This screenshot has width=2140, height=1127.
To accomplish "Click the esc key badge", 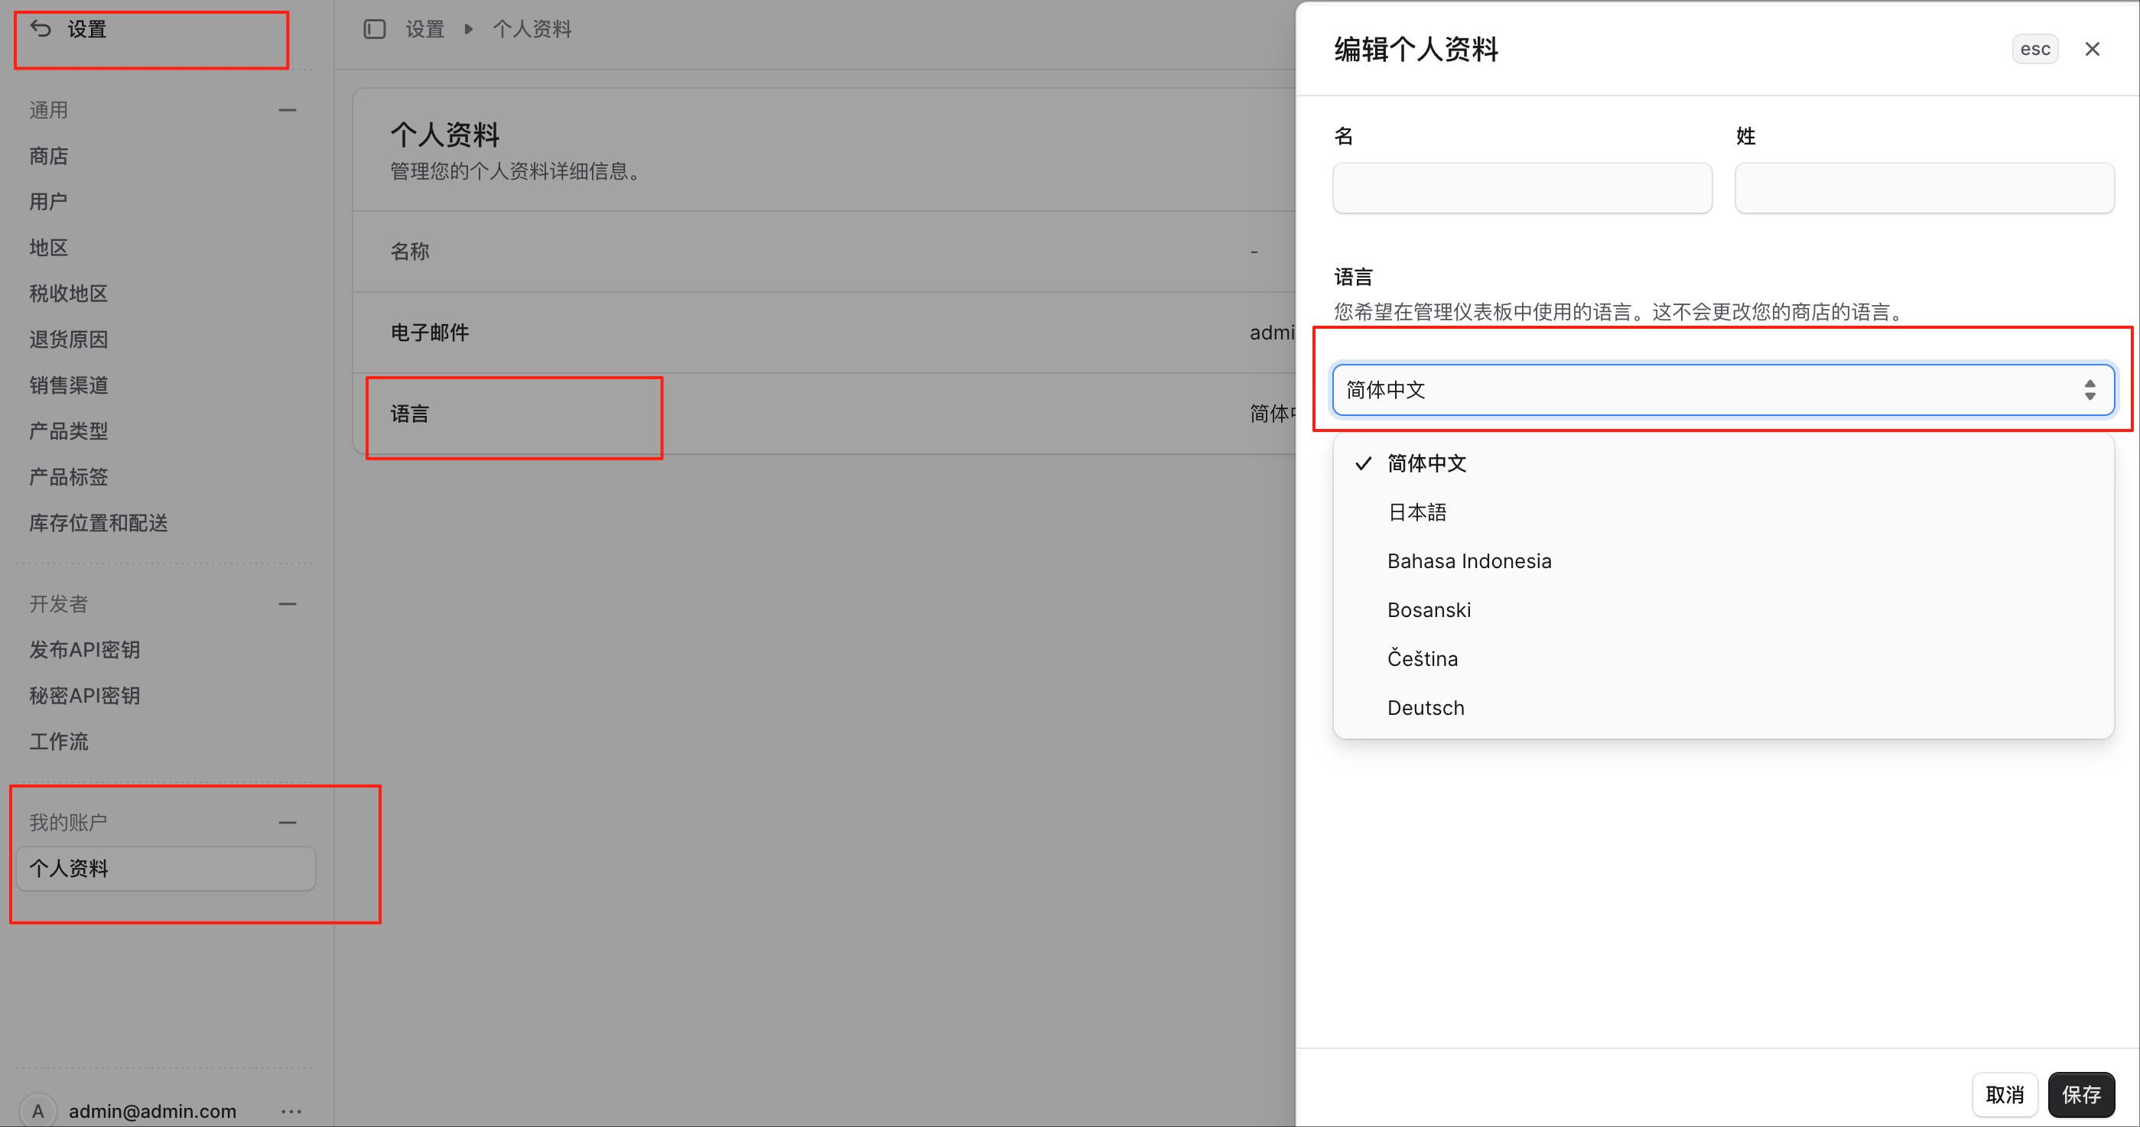I will click(2034, 49).
